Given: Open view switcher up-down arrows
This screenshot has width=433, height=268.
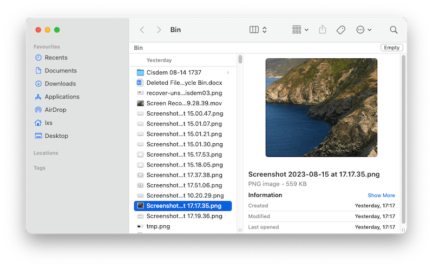Looking at the screenshot, I should pyautogui.click(x=265, y=30).
